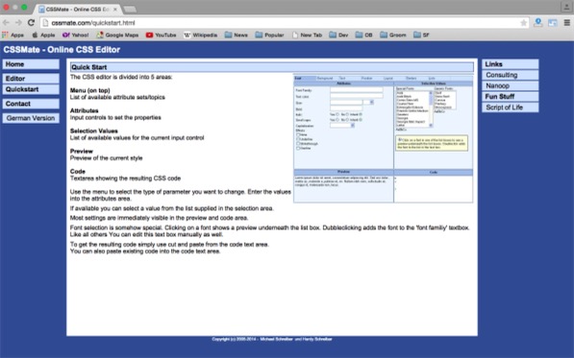Click the copyright footer text
This screenshot has height=358, width=574.
[x=272, y=339]
